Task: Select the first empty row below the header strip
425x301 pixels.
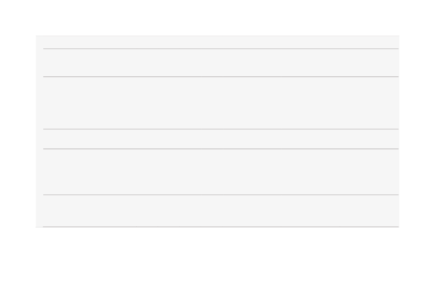Action: tap(221, 63)
